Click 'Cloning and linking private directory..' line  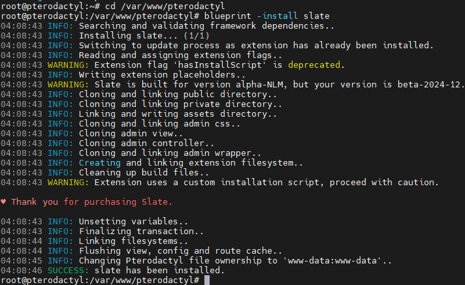point(180,104)
